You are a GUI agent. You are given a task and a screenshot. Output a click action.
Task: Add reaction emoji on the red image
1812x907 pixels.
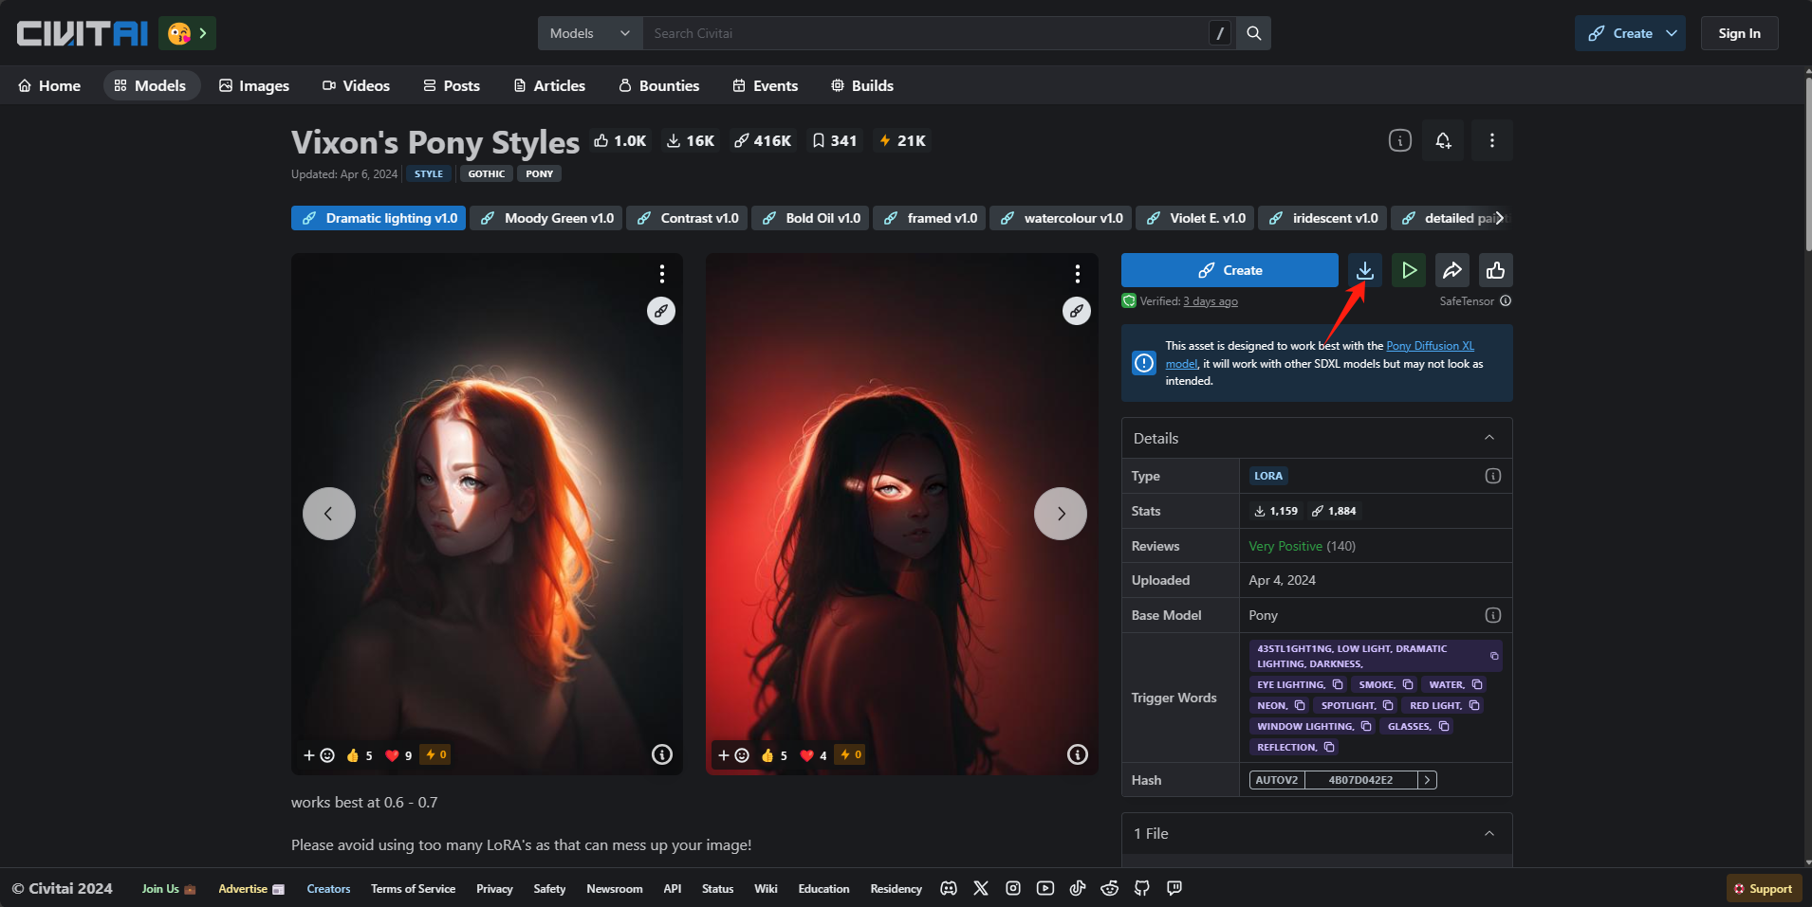tap(733, 755)
